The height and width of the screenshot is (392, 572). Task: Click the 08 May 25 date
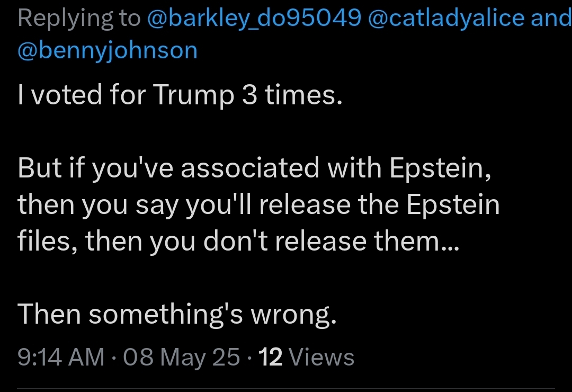pyautogui.click(x=182, y=357)
